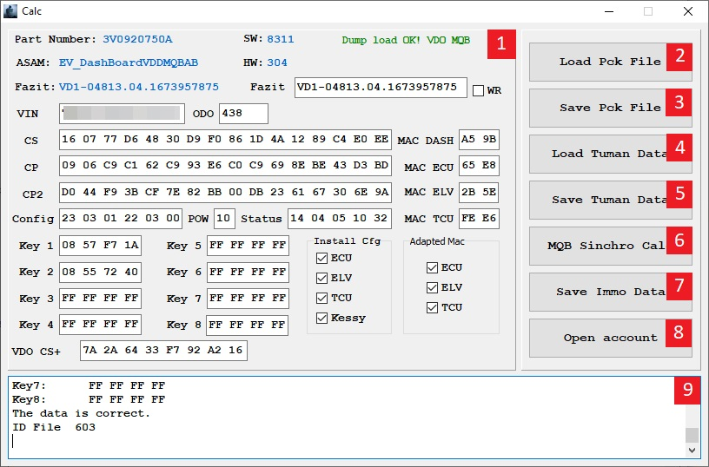The image size is (709, 467).
Task: Click the log panel scrollbar thumb
Action: click(x=692, y=435)
